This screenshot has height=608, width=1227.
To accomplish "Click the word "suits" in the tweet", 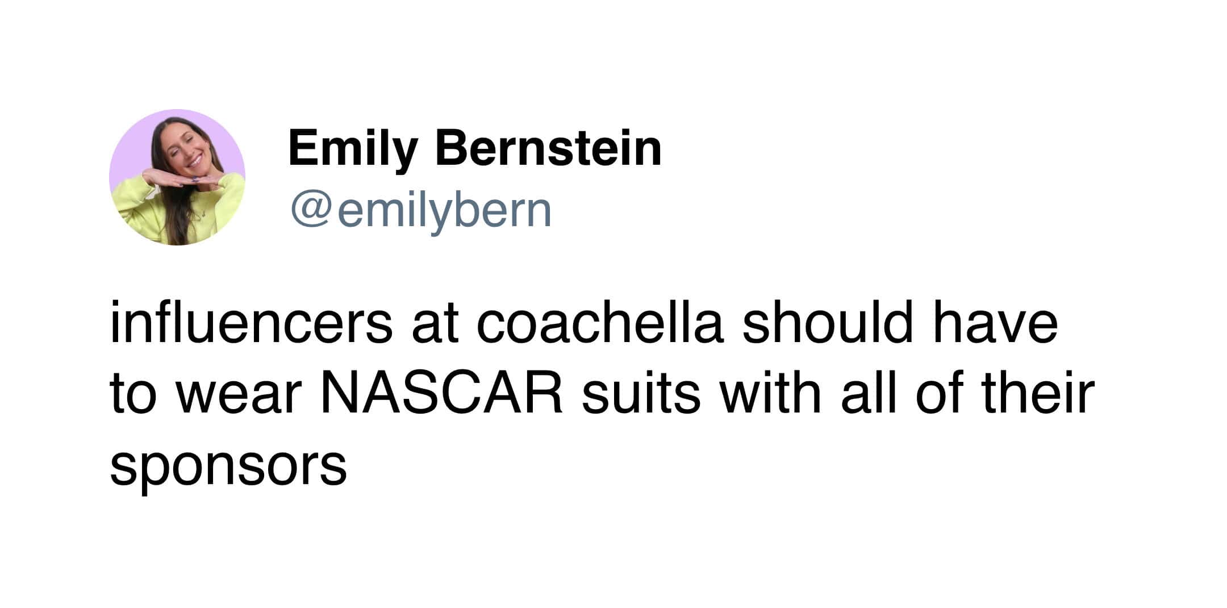I will click(640, 393).
